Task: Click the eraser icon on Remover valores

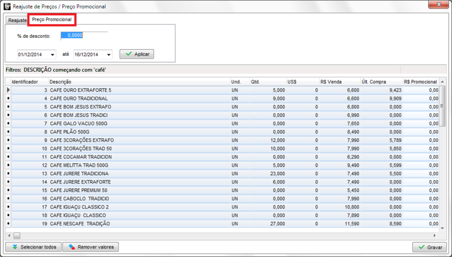Action: coord(71,247)
